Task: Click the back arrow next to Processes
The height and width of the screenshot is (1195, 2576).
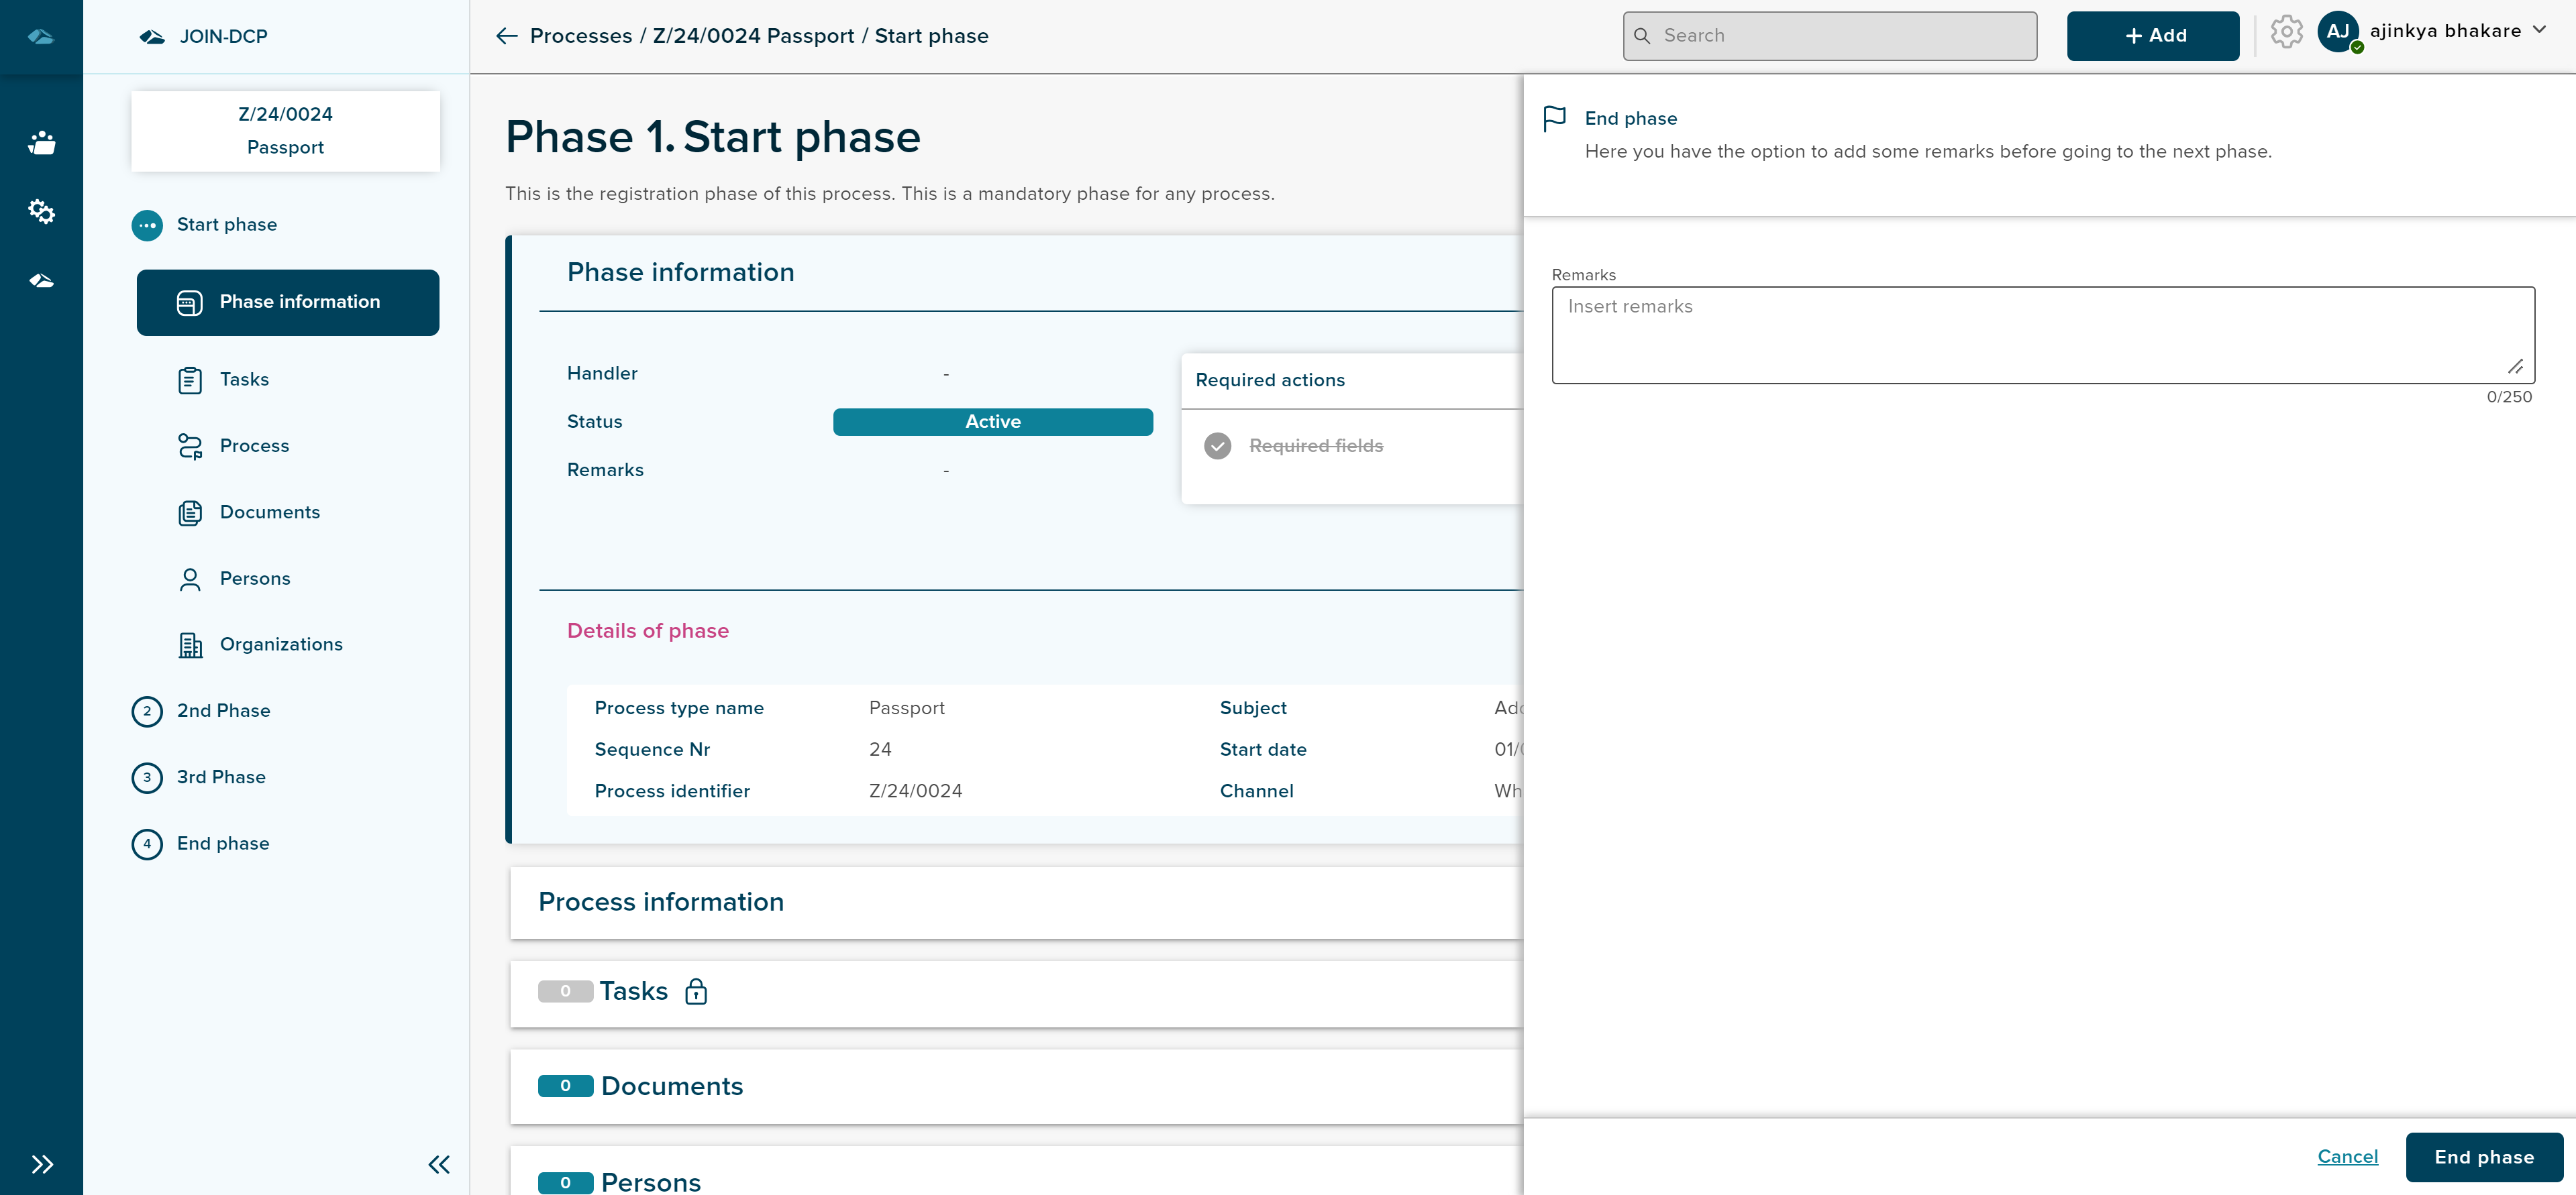Action: (506, 36)
